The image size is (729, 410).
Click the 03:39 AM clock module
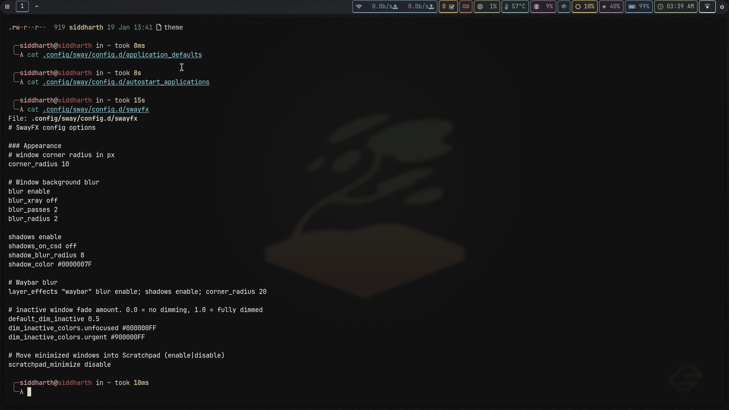(x=676, y=6)
